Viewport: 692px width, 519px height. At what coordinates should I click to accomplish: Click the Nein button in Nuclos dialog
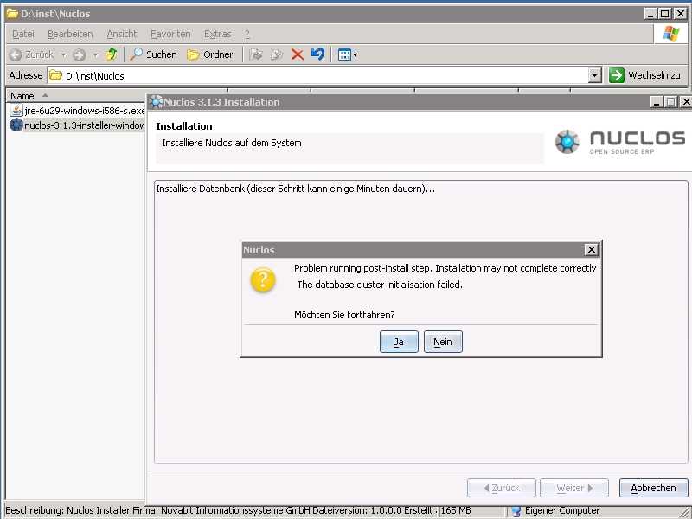[443, 342]
